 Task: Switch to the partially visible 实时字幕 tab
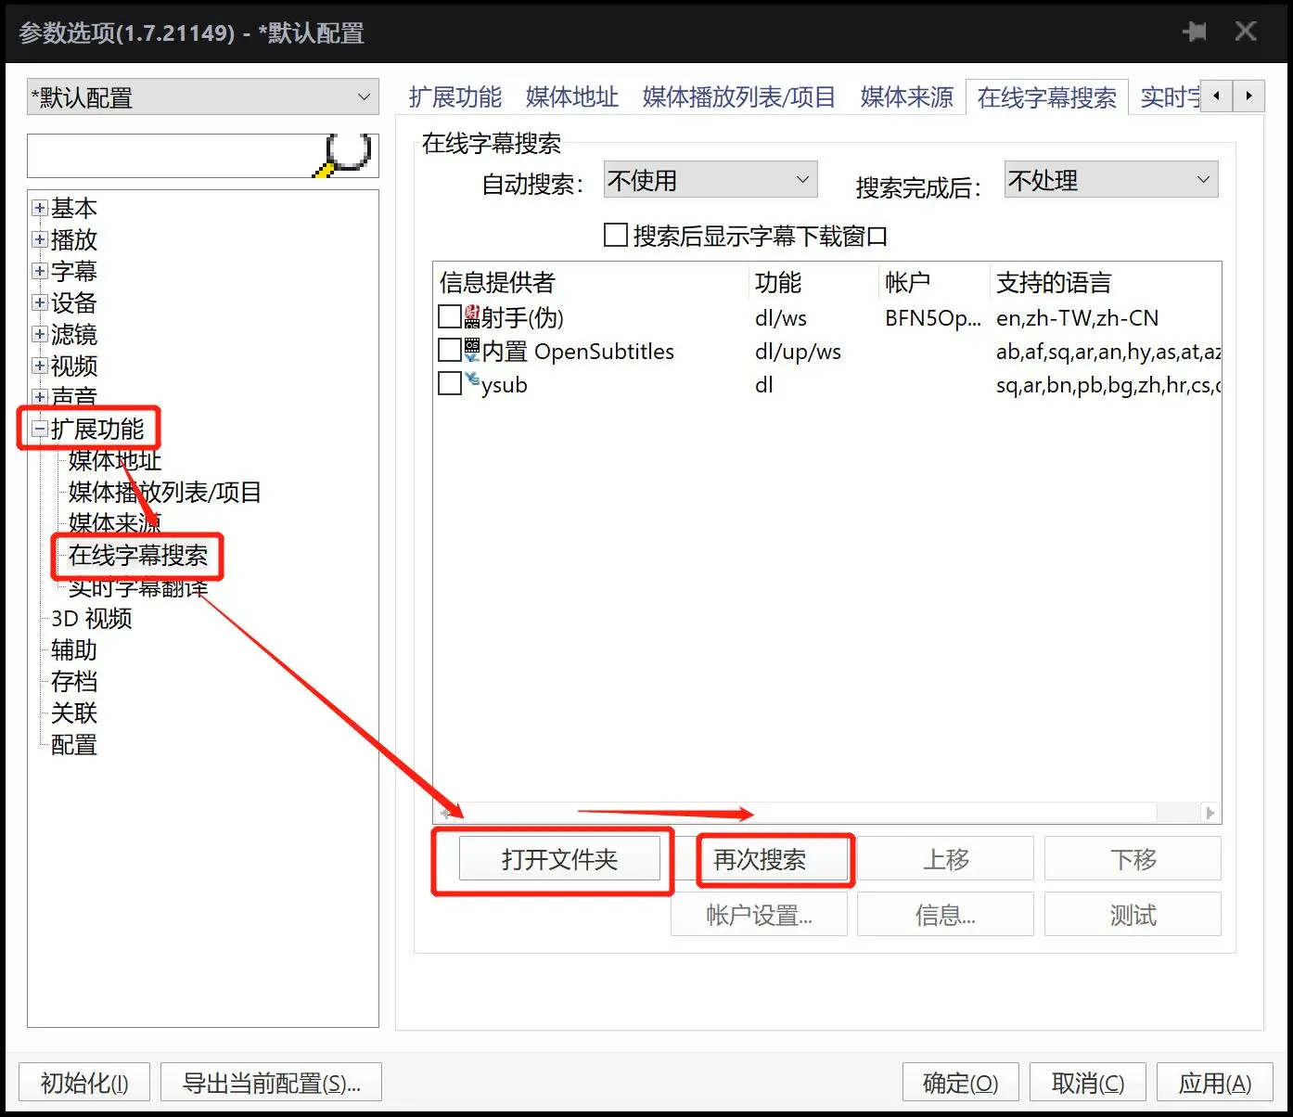point(1169,97)
